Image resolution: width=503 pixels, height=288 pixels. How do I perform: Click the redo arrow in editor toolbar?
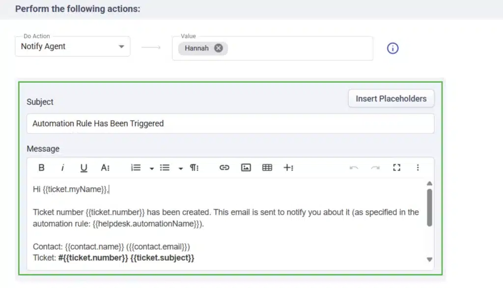point(375,168)
